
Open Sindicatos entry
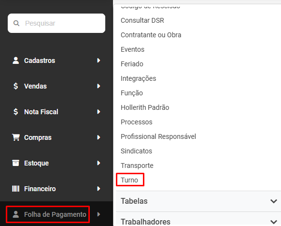coord(136,151)
